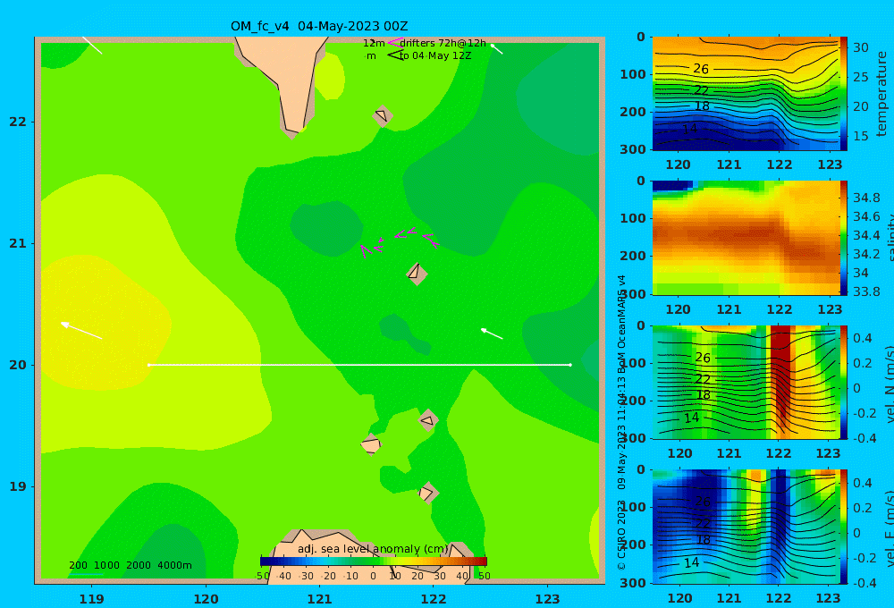Click the salinity section panel
Viewport: 894px width, 608px height.
click(x=746, y=238)
